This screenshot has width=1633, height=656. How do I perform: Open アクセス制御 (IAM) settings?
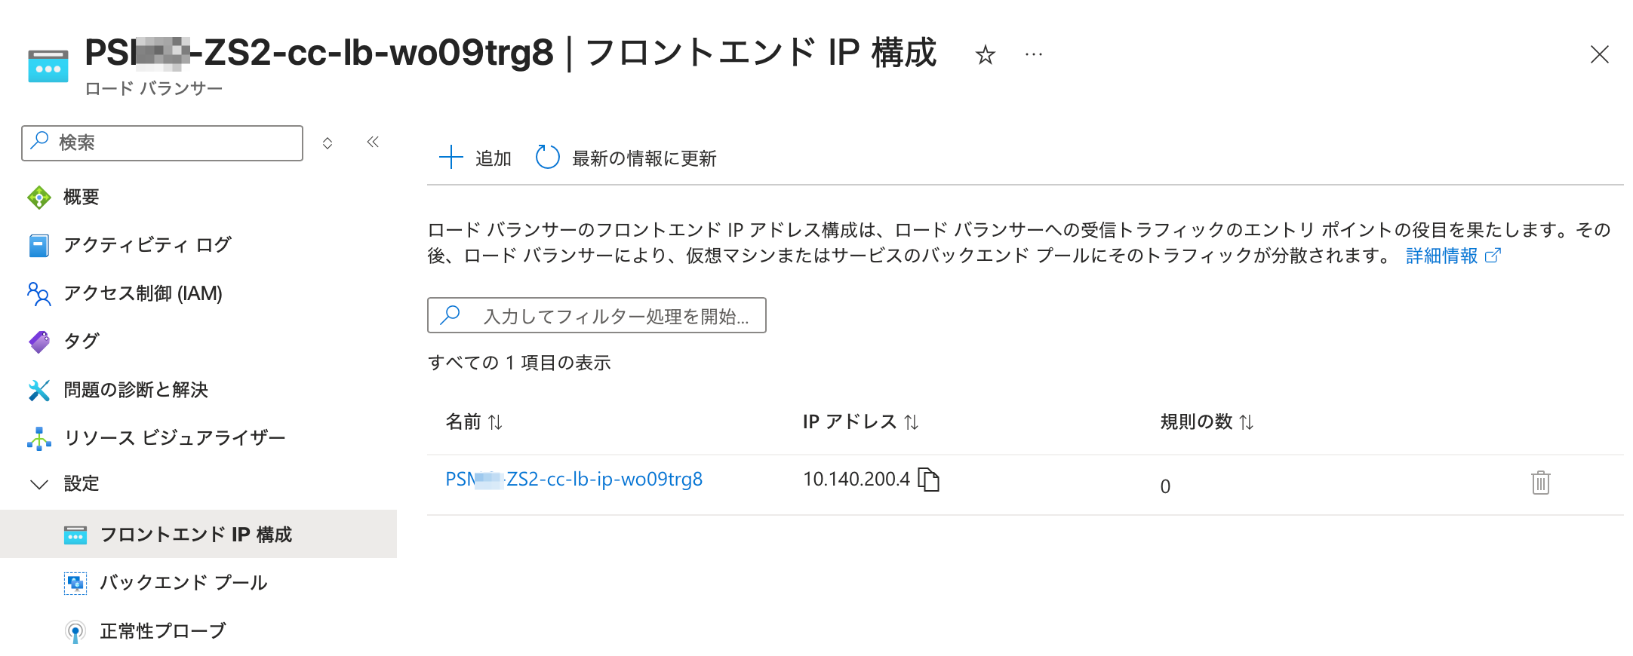(x=143, y=293)
